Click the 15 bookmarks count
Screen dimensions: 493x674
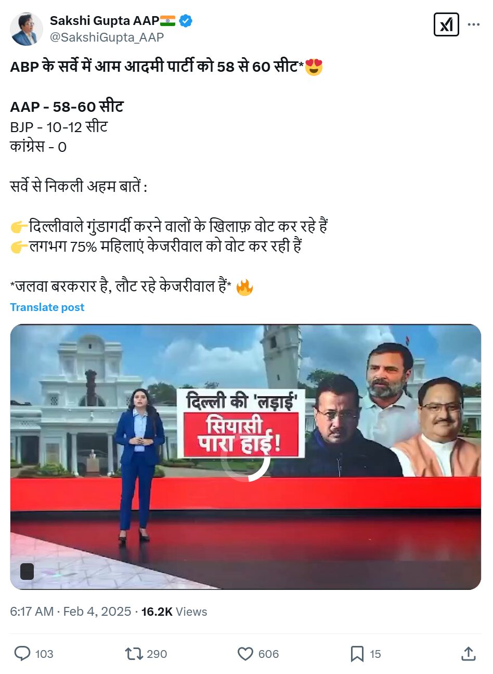tap(375, 654)
